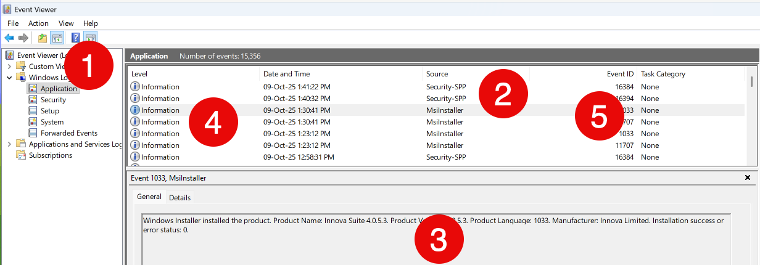Click the Subscriptions node icon
The image size is (760, 265).
click(20, 155)
